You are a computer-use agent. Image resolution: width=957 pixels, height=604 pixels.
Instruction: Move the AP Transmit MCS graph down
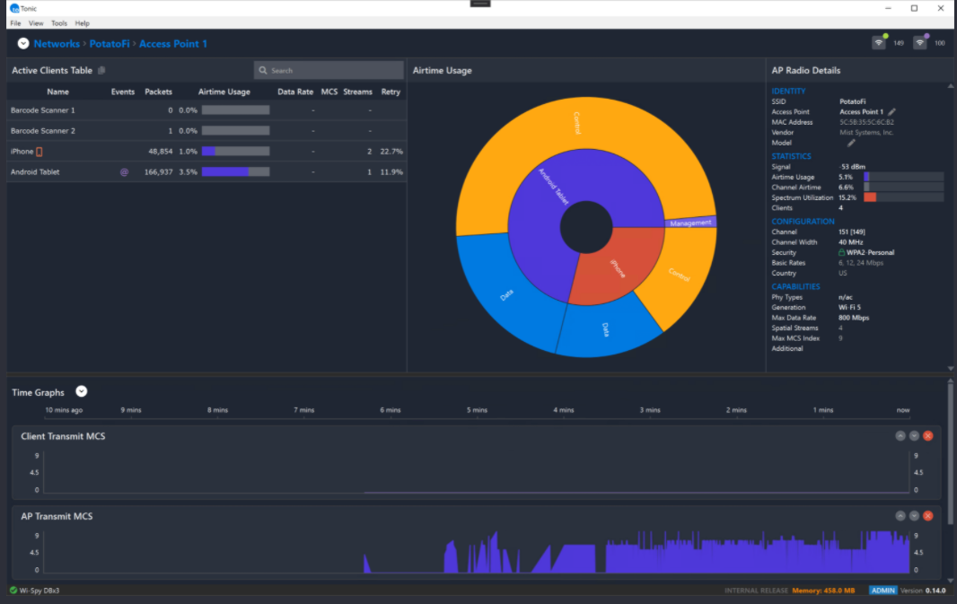[x=914, y=515]
